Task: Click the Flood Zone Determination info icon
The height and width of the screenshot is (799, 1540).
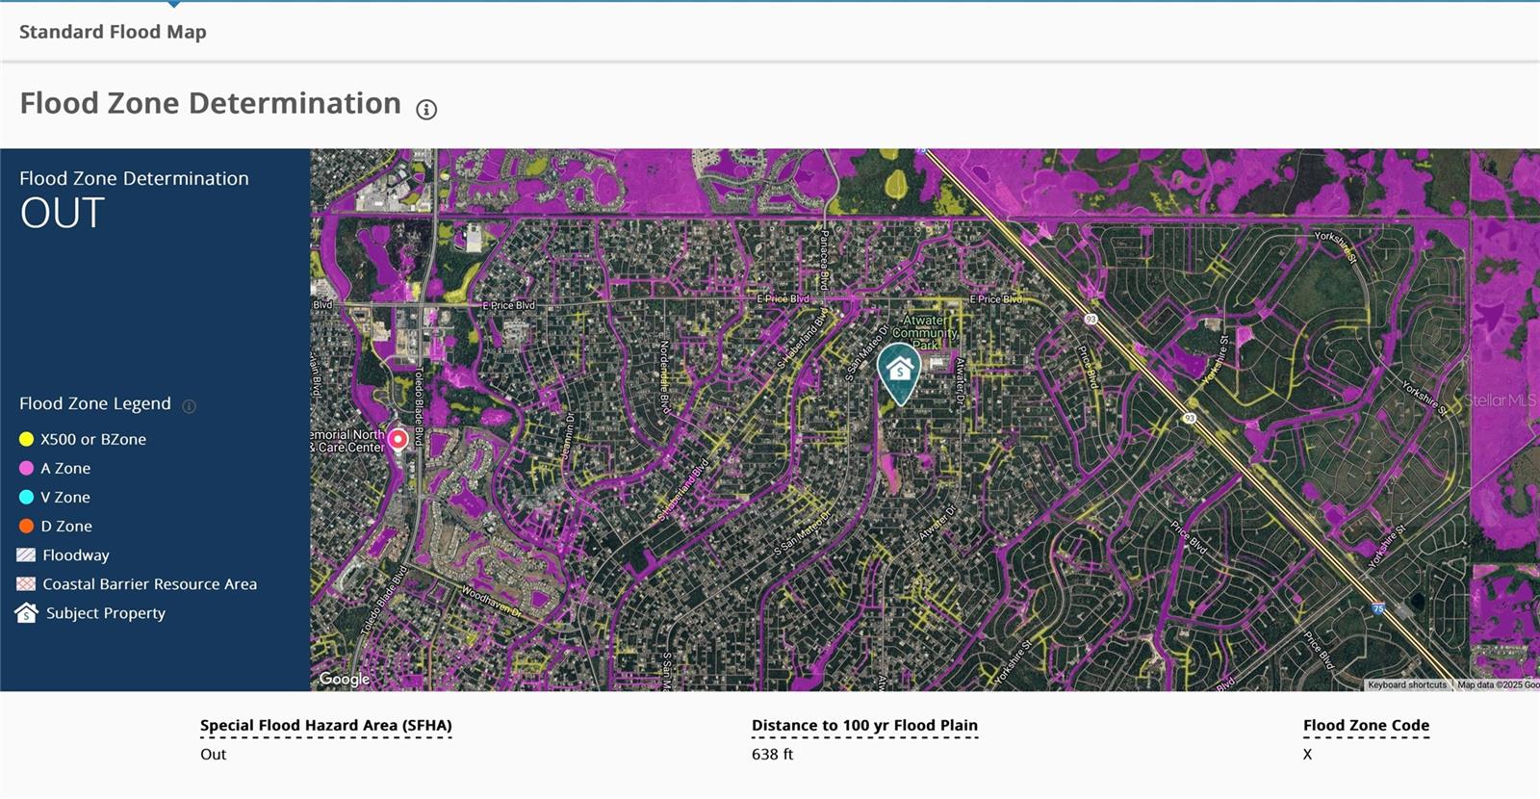Action: [x=426, y=109]
